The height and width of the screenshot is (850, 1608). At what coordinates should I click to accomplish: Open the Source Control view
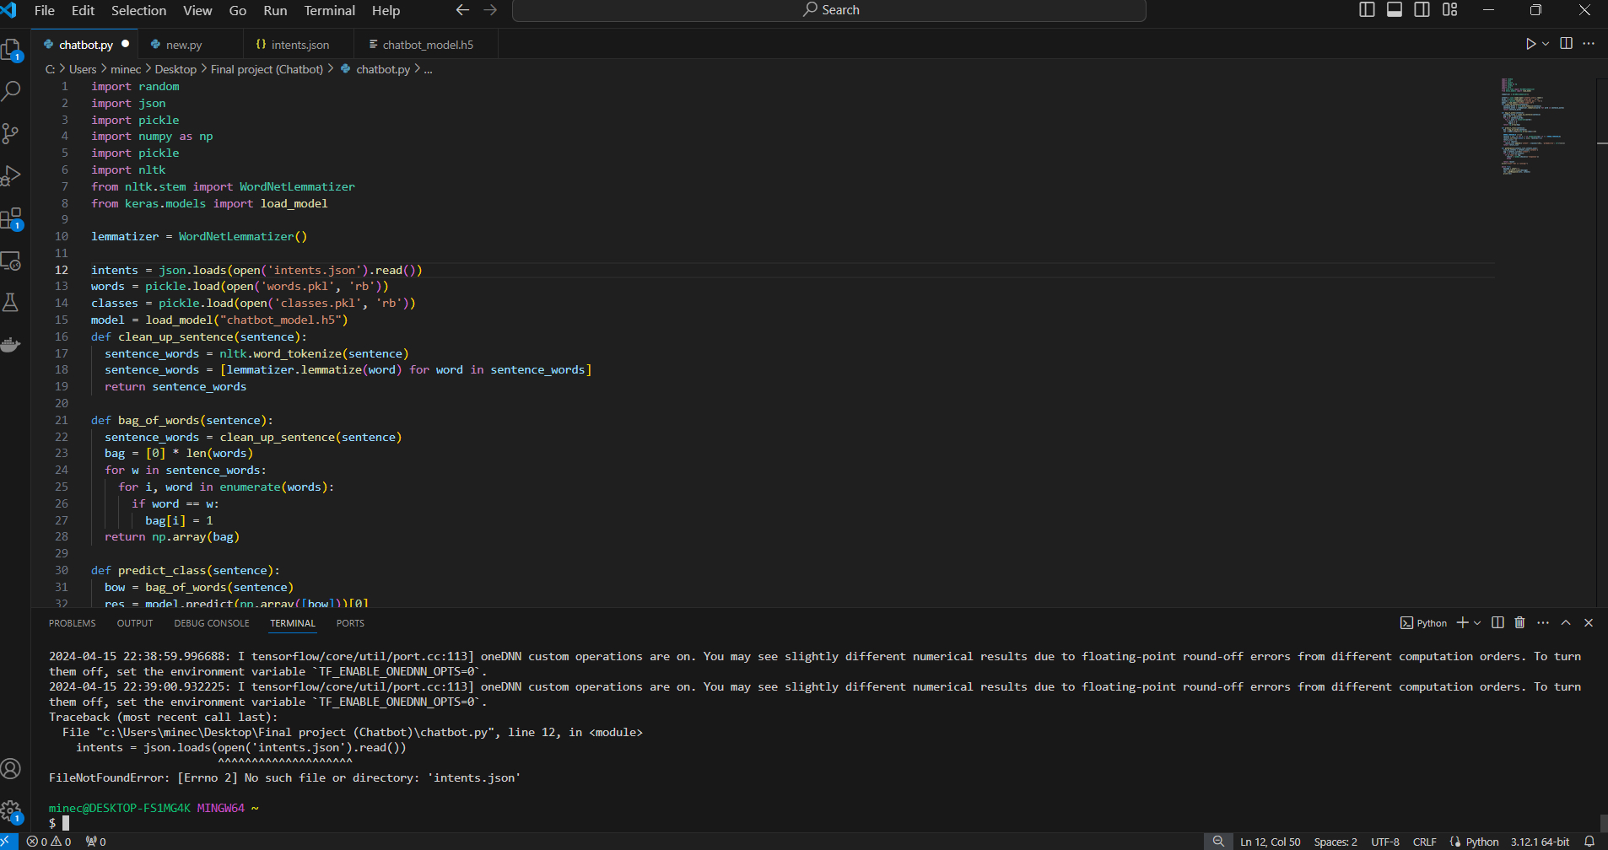(x=11, y=133)
